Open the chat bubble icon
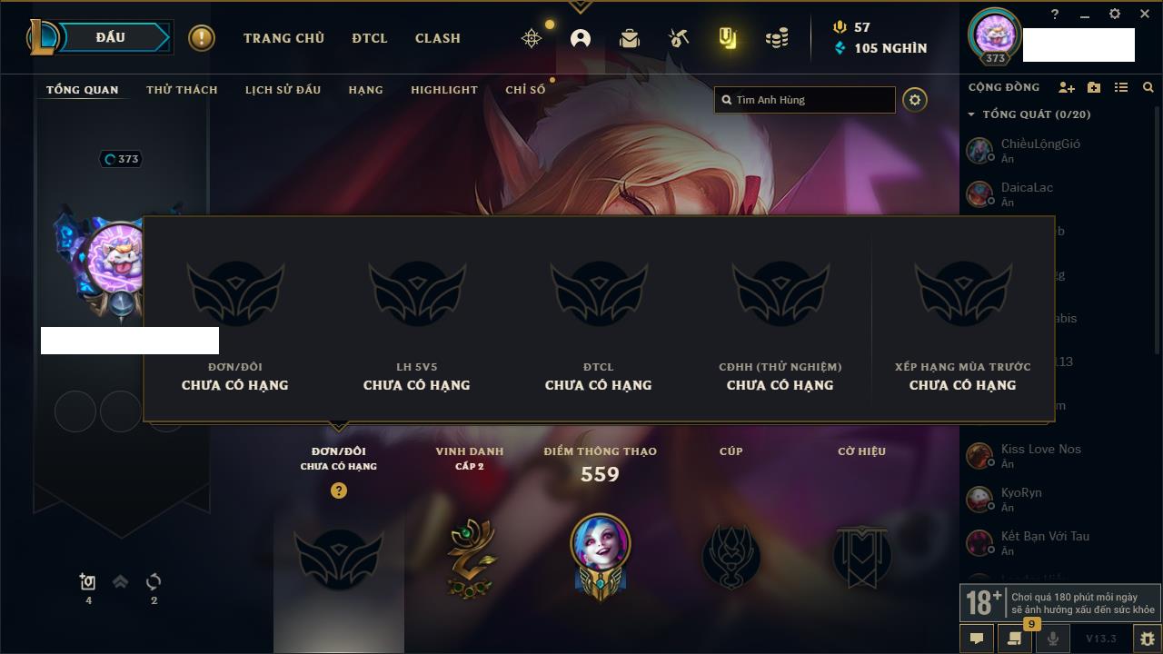Viewport: 1163px width, 654px height. [977, 639]
